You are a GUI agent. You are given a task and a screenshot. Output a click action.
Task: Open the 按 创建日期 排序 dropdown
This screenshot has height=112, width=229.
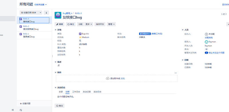tap(31, 13)
